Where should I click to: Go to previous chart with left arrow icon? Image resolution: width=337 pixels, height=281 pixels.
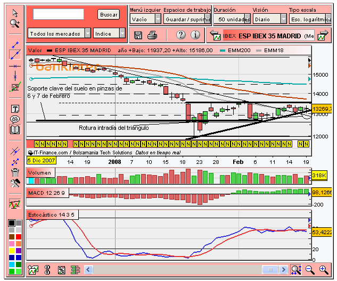[215, 35]
